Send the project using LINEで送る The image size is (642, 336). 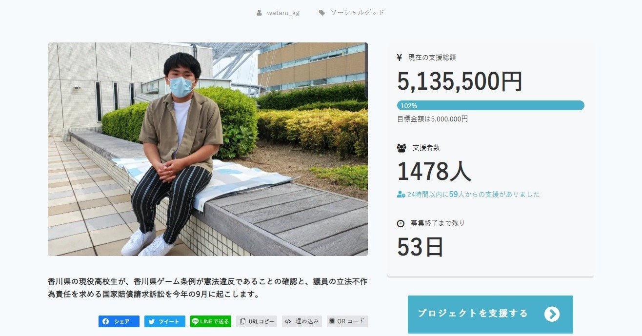pyautogui.click(x=211, y=321)
